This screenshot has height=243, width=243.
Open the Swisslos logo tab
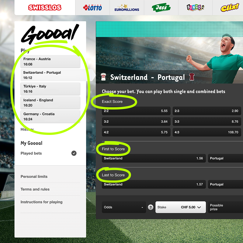pos(45,8)
